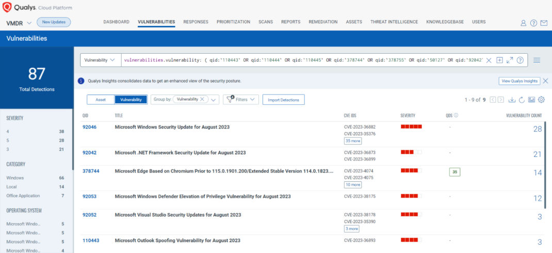Open search query help icon
This screenshot has width=552, height=253.
[520, 60]
